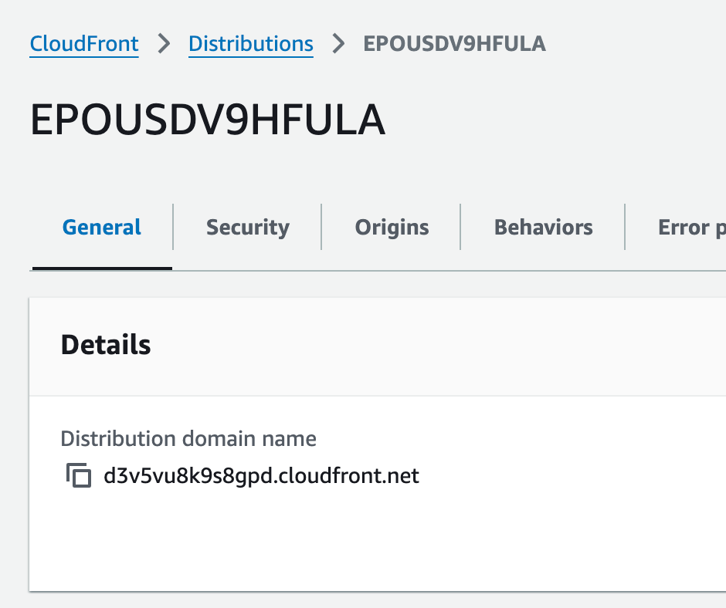Click the chevron after Distributions breadcrumb

338,44
